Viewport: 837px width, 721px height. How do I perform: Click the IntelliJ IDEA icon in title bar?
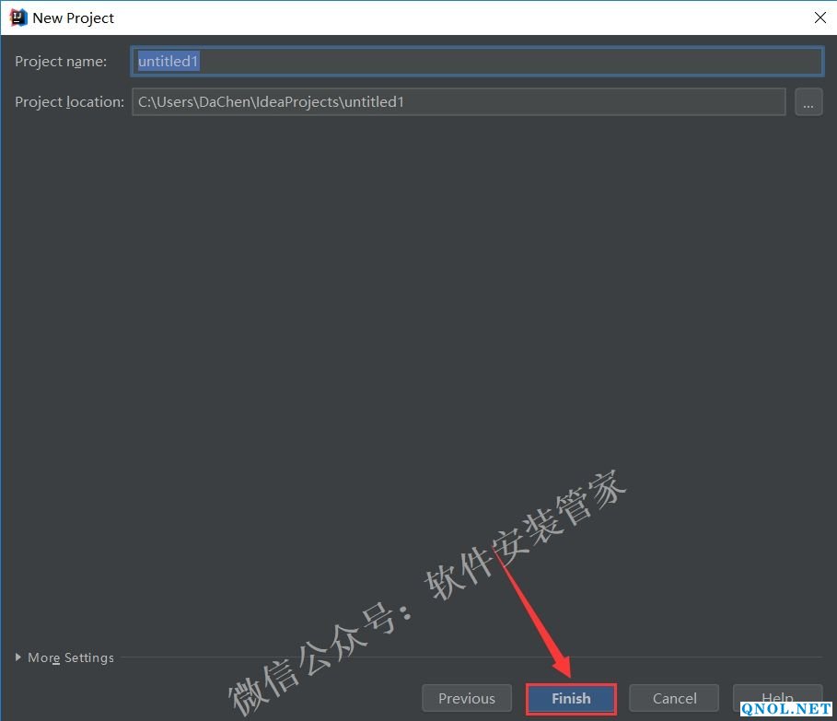pyautogui.click(x=17, y=17)
